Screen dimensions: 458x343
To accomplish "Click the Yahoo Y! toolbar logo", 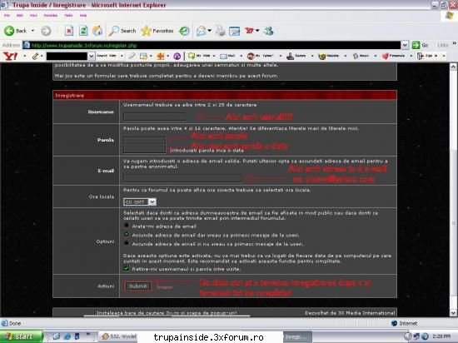I will pyautogui.click(x=11, y=56).
